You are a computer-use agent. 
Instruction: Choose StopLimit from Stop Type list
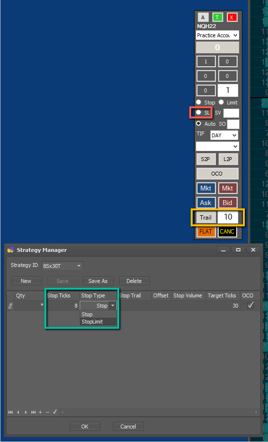pyautogui.click(x=98, y=322)
